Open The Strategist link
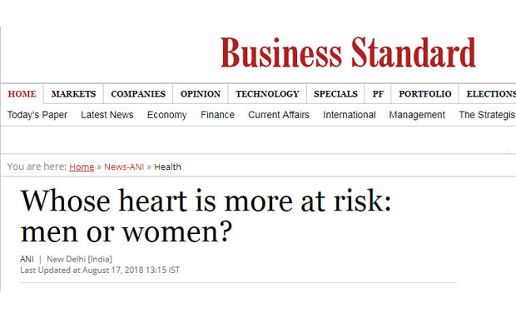Screen dimensions: 516x323 coord(488,115)
